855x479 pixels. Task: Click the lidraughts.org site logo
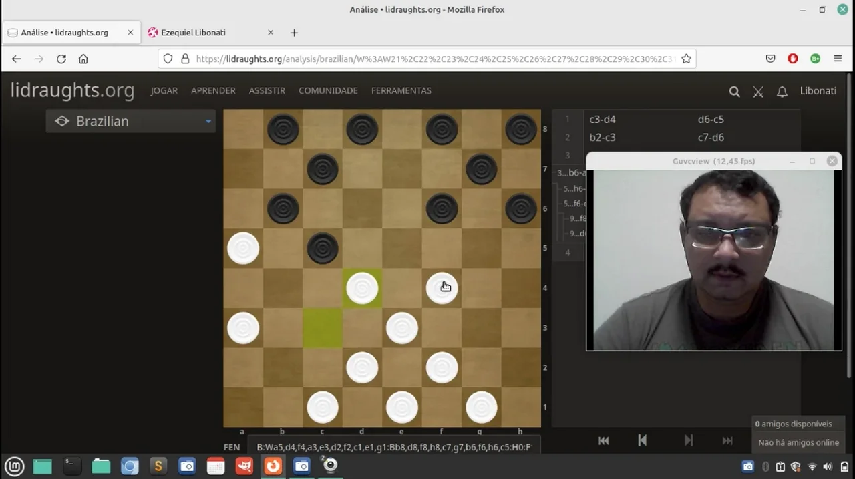tap(72, 90)
